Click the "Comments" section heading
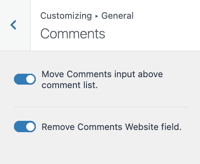200x164 pixels. click(72, 34)
